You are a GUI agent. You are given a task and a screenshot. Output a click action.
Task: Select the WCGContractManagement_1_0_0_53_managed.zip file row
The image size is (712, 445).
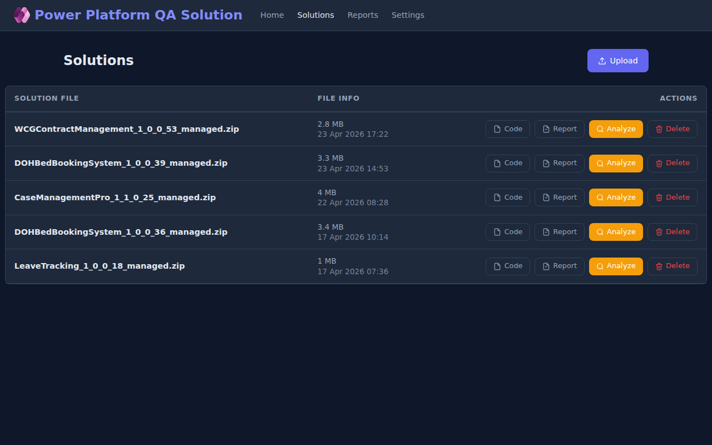pos(127,128)
